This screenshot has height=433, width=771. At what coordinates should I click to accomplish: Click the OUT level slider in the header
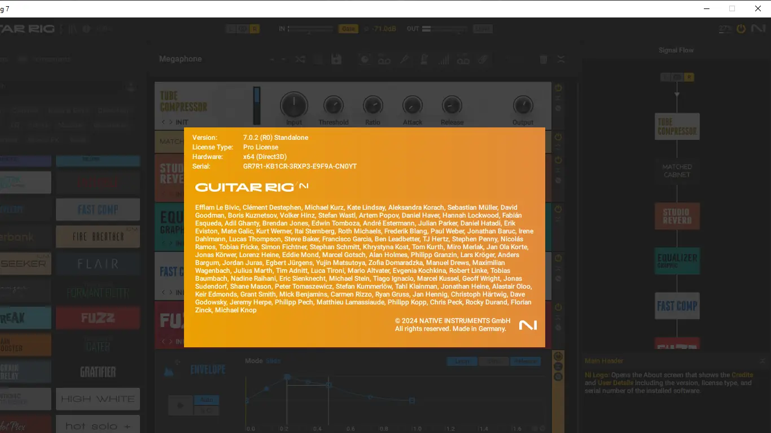click(445, 29)
